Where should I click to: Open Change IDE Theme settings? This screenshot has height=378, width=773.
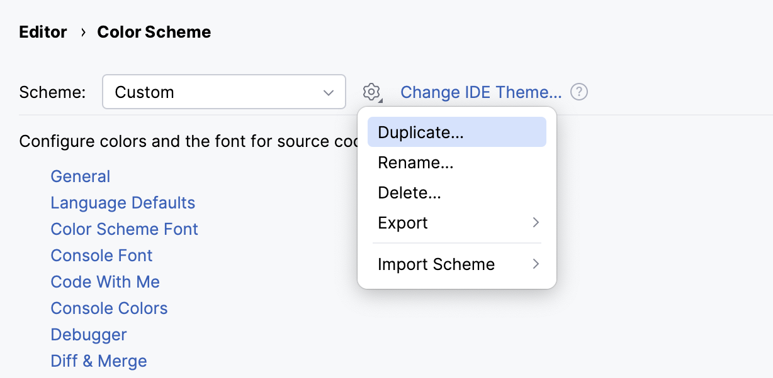pyautogui.click(x=481, y=92)
